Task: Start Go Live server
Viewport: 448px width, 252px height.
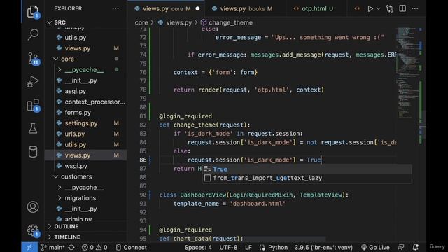Action: point(375,247)
